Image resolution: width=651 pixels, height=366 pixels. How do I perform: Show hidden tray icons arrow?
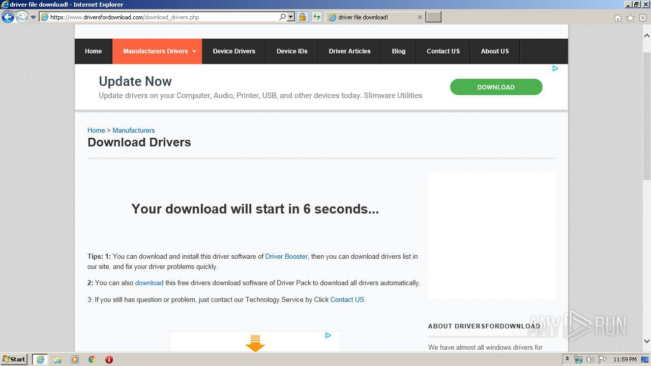[567, 359]
